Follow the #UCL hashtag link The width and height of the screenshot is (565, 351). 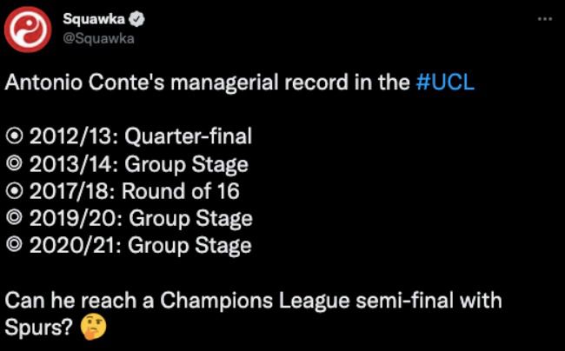tap(444, 83)
